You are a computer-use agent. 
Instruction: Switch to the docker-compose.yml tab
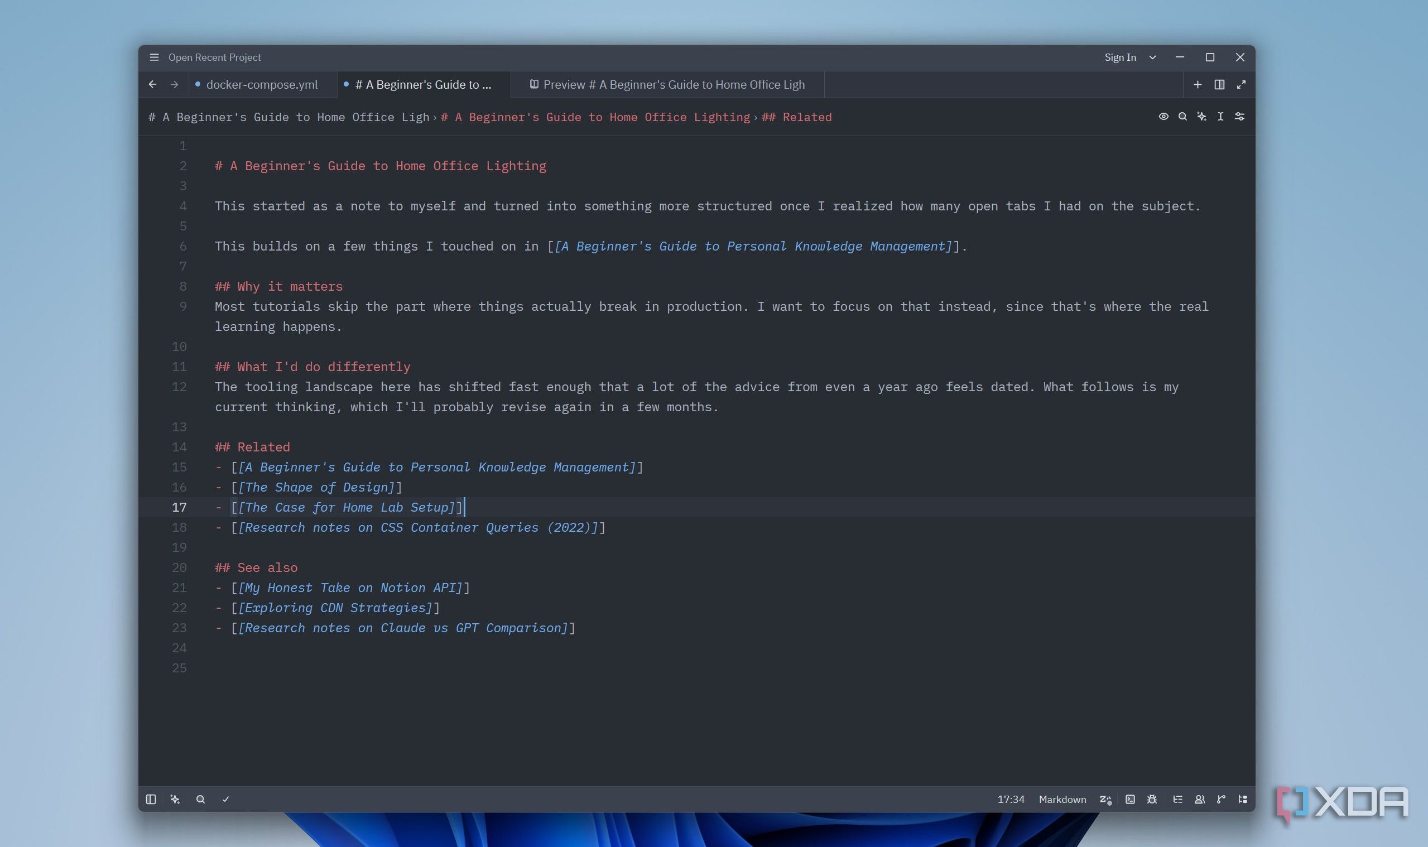[x=262, y=84]
